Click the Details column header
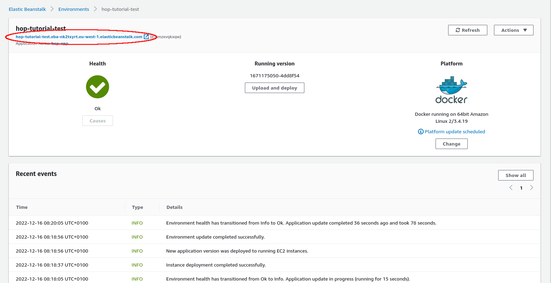The height and width of the screenshot is (283, 551). [175, 207]
